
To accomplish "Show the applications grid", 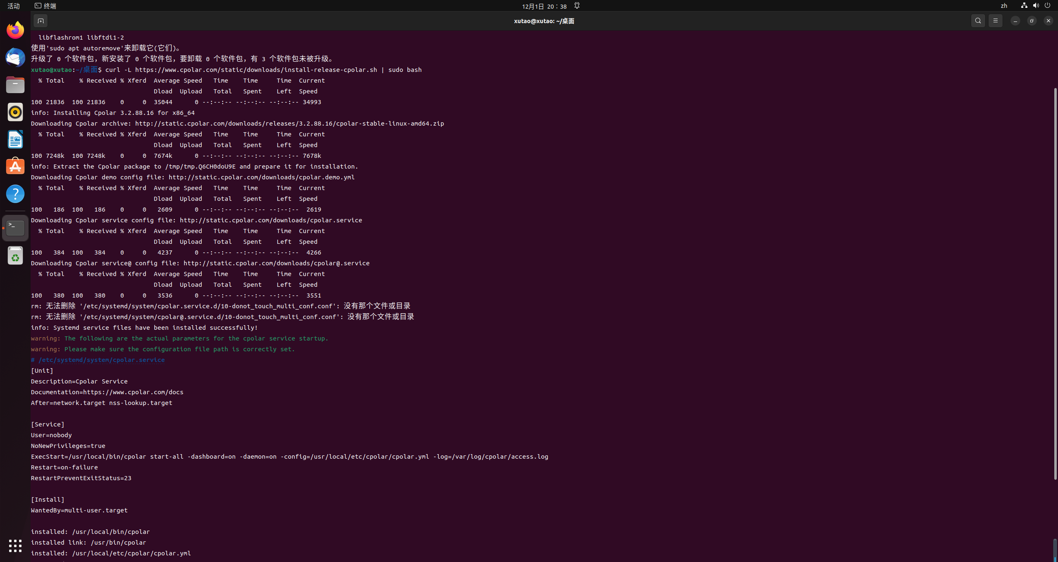I will click(x=15, y=545).
